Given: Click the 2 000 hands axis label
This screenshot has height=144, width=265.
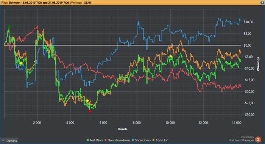Looking at the screenshot, I should 37,123.
